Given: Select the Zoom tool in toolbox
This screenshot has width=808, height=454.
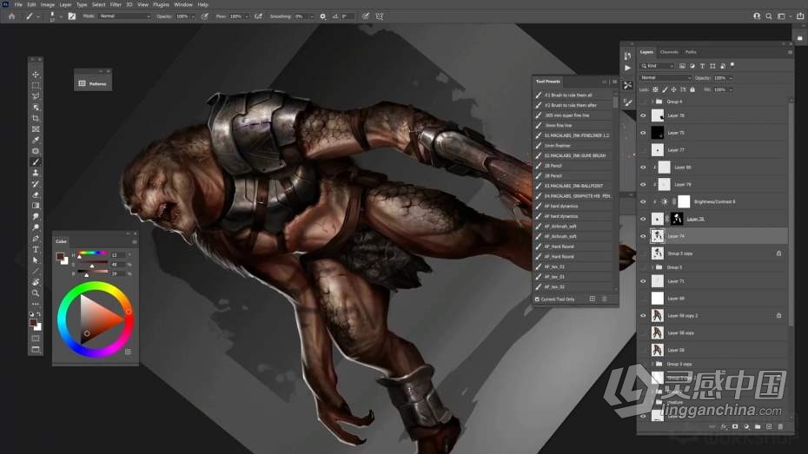Looking at the screenshot, I should click(x=36, y=293).
